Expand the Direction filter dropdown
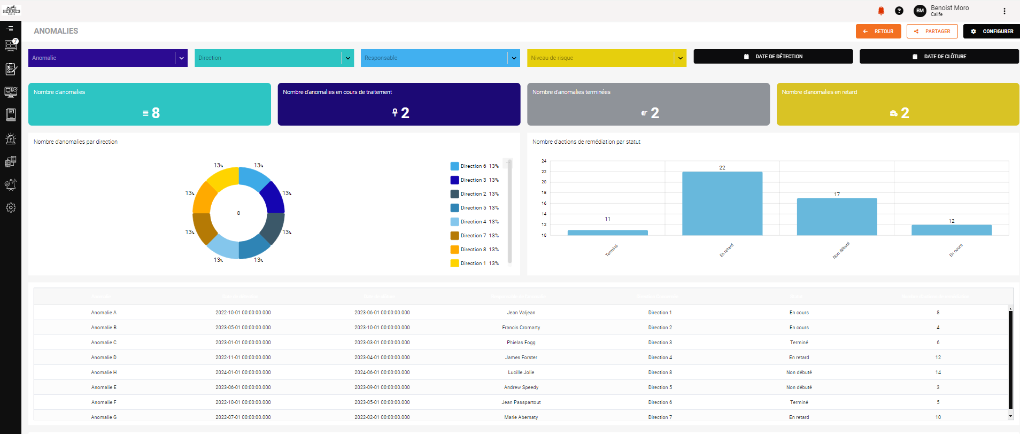The image size is (1020, 434). pos(348,58)
